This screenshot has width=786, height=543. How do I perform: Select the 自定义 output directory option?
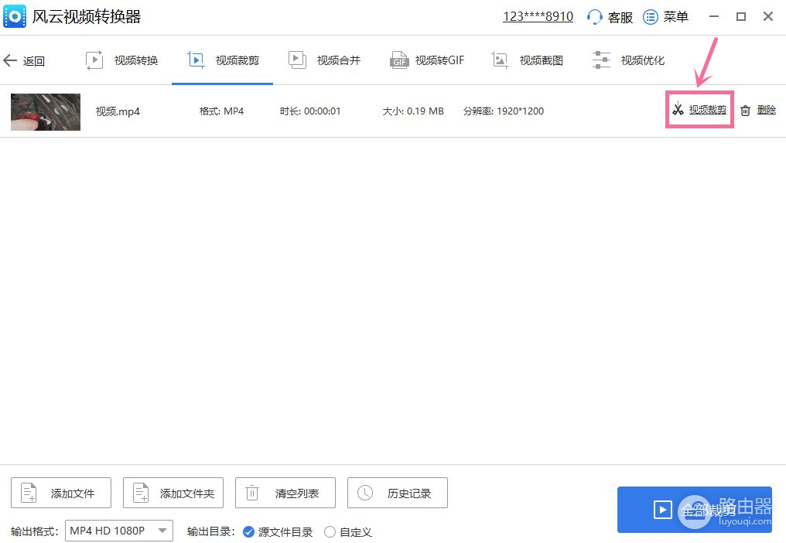point(330,531)
